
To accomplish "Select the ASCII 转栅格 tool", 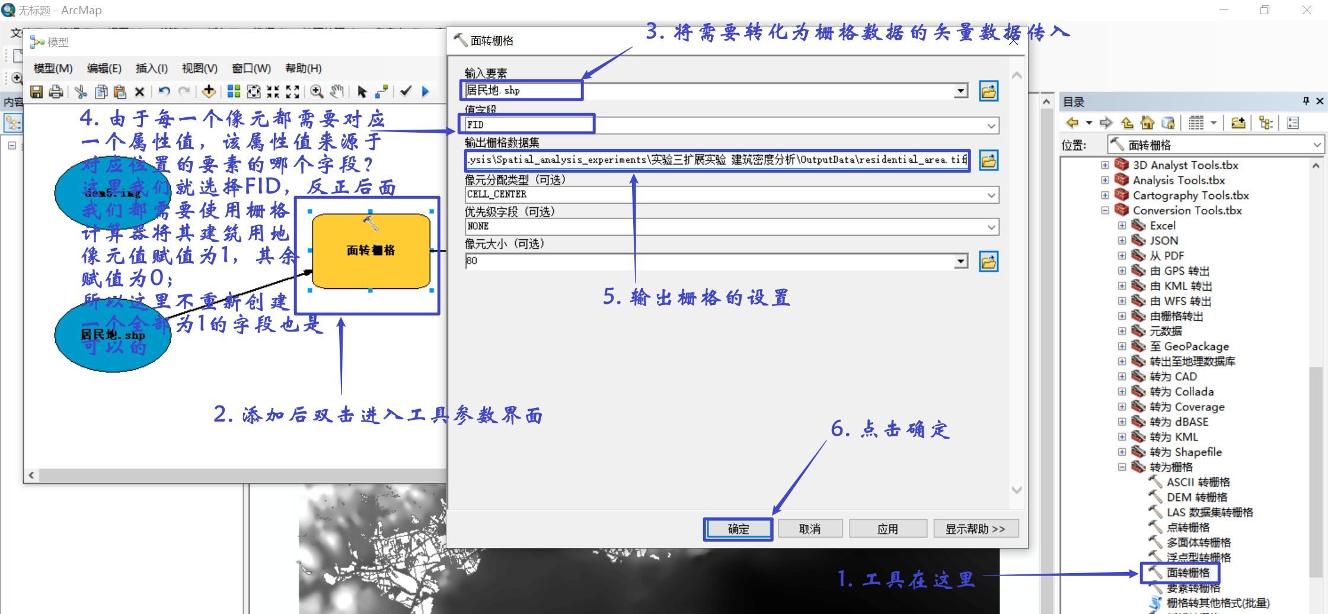I will pos(1198,482).
